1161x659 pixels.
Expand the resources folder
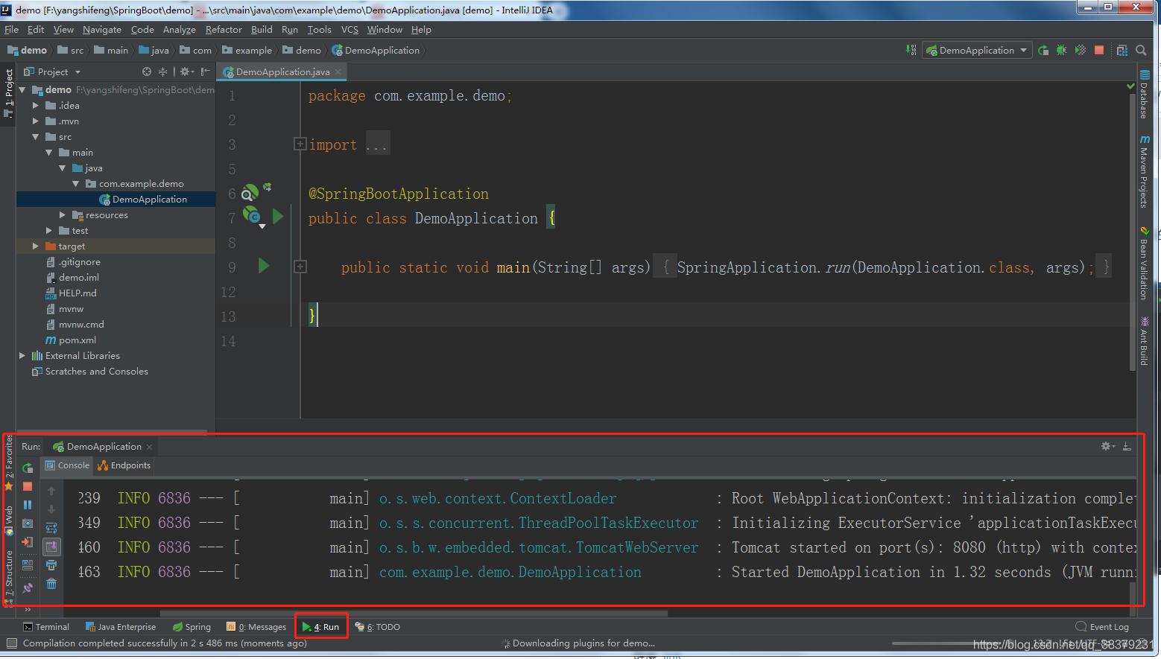pyautogui.click(x=63, y=215)
